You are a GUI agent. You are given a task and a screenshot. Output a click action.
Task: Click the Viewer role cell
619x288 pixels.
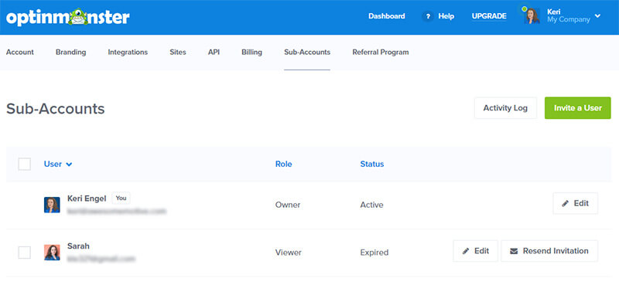click(288, 252)
